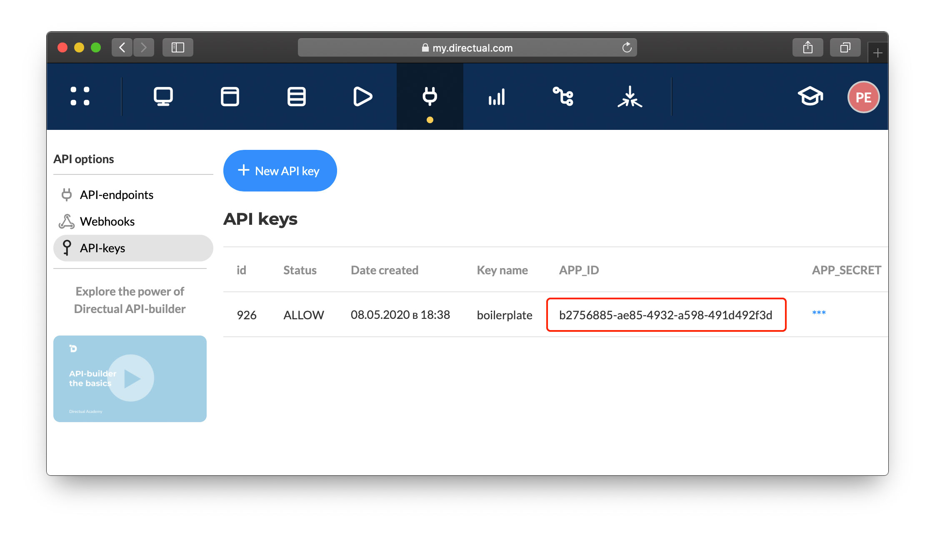
Task: Select API-keys in sidebar
Action: 133,248
